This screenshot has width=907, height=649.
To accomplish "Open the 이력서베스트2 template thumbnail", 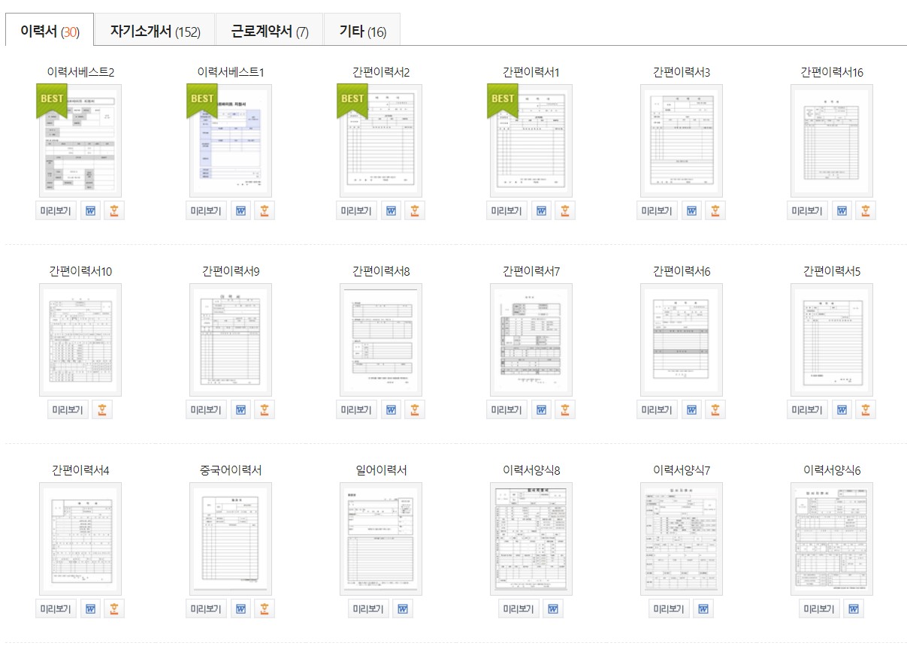I will (x=80, y=140).
